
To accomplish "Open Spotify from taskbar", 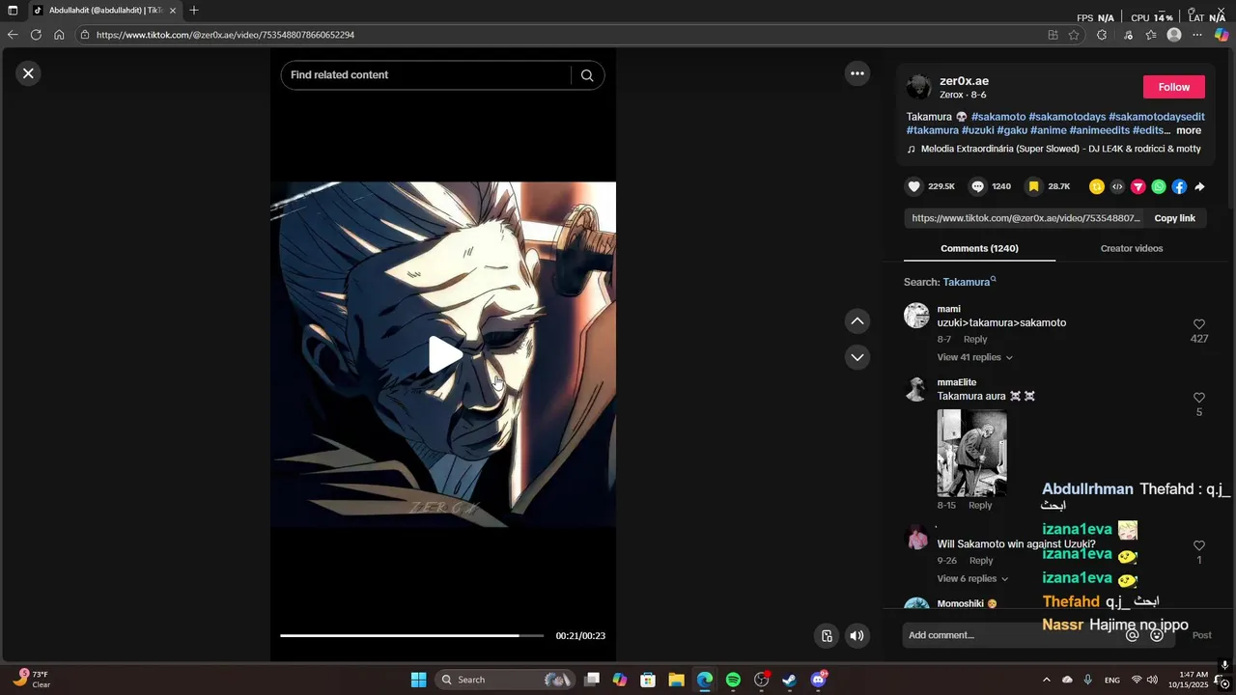I will point(733,680).
